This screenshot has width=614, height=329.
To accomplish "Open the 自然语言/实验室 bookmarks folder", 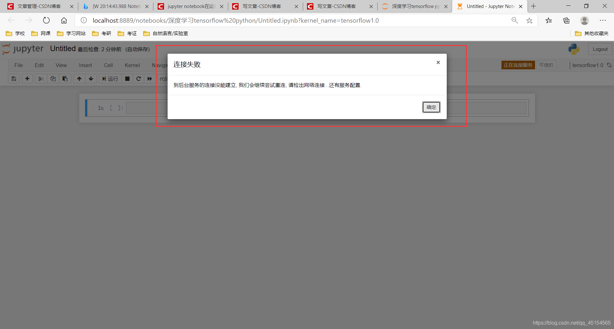I will pyautogui.click(x=166, y=33).
